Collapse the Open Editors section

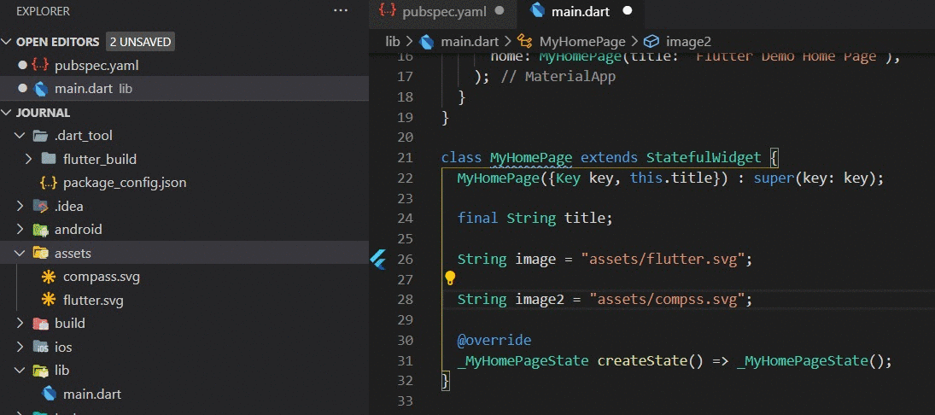pos(7,43)
